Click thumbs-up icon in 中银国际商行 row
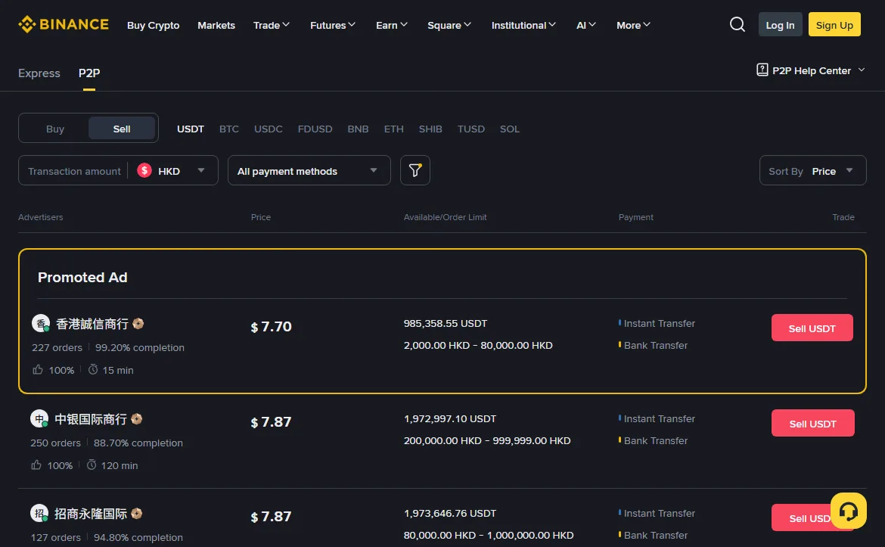The height and width of the screenshot is (547, 885). pyautogui.click(x=36, y=465)
